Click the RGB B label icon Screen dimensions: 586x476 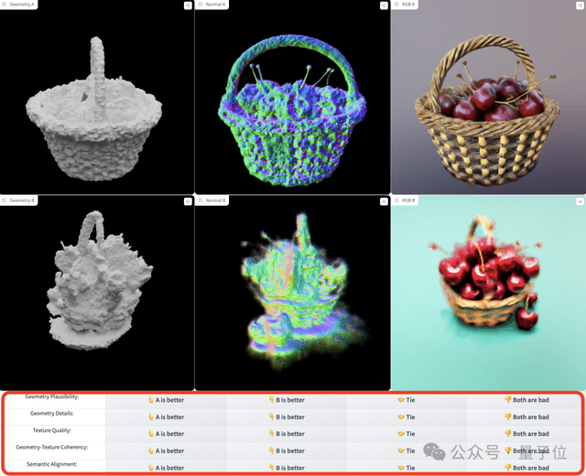tap(396, 200)
